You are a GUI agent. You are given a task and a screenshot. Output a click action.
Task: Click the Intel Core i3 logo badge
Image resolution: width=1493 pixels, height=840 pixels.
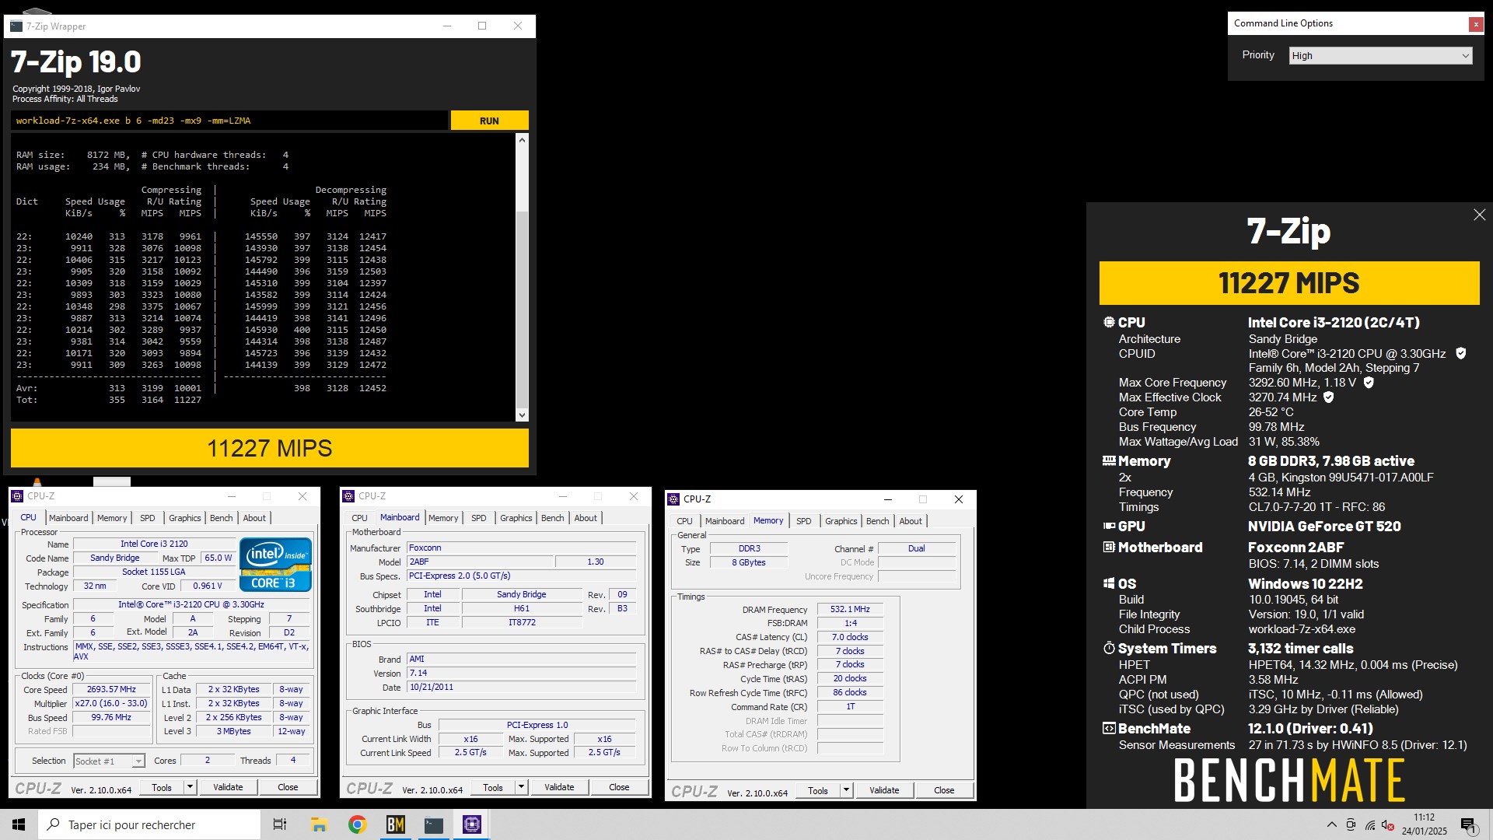tap(275, 565)
